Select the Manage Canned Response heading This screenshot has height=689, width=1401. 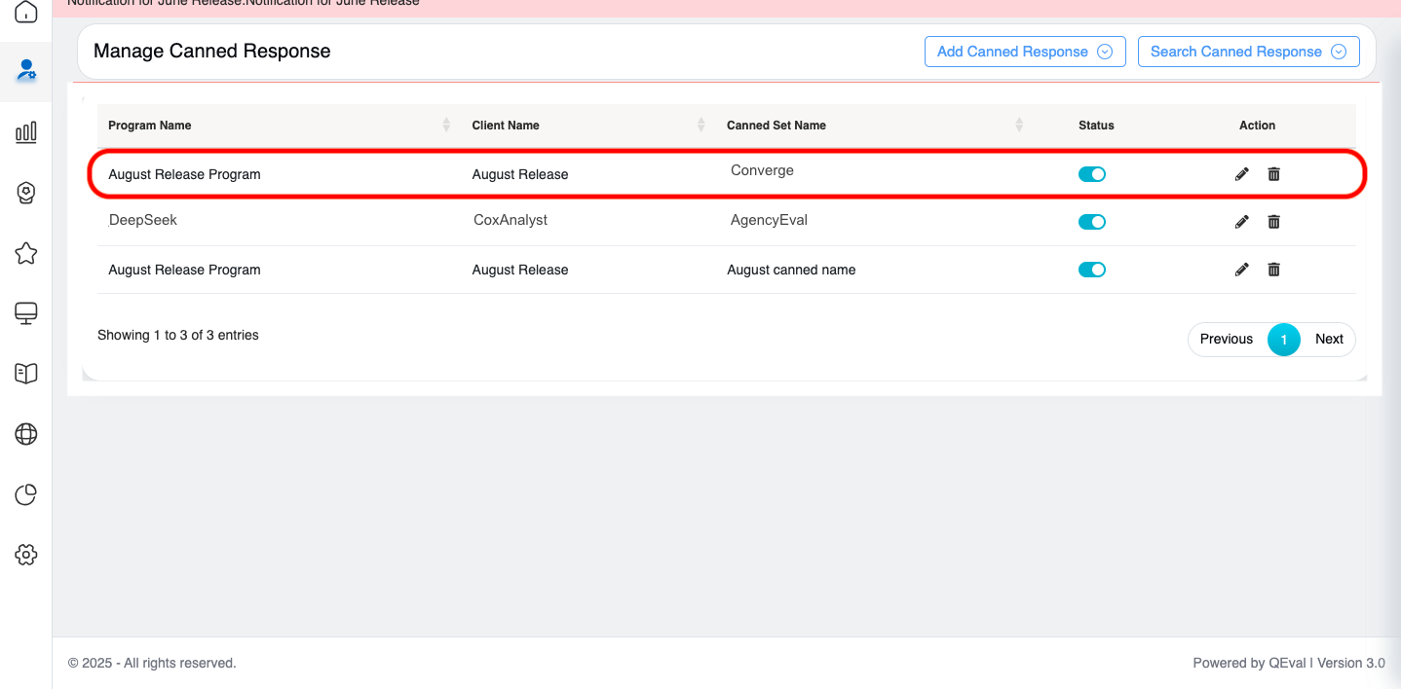coord(212,51)
